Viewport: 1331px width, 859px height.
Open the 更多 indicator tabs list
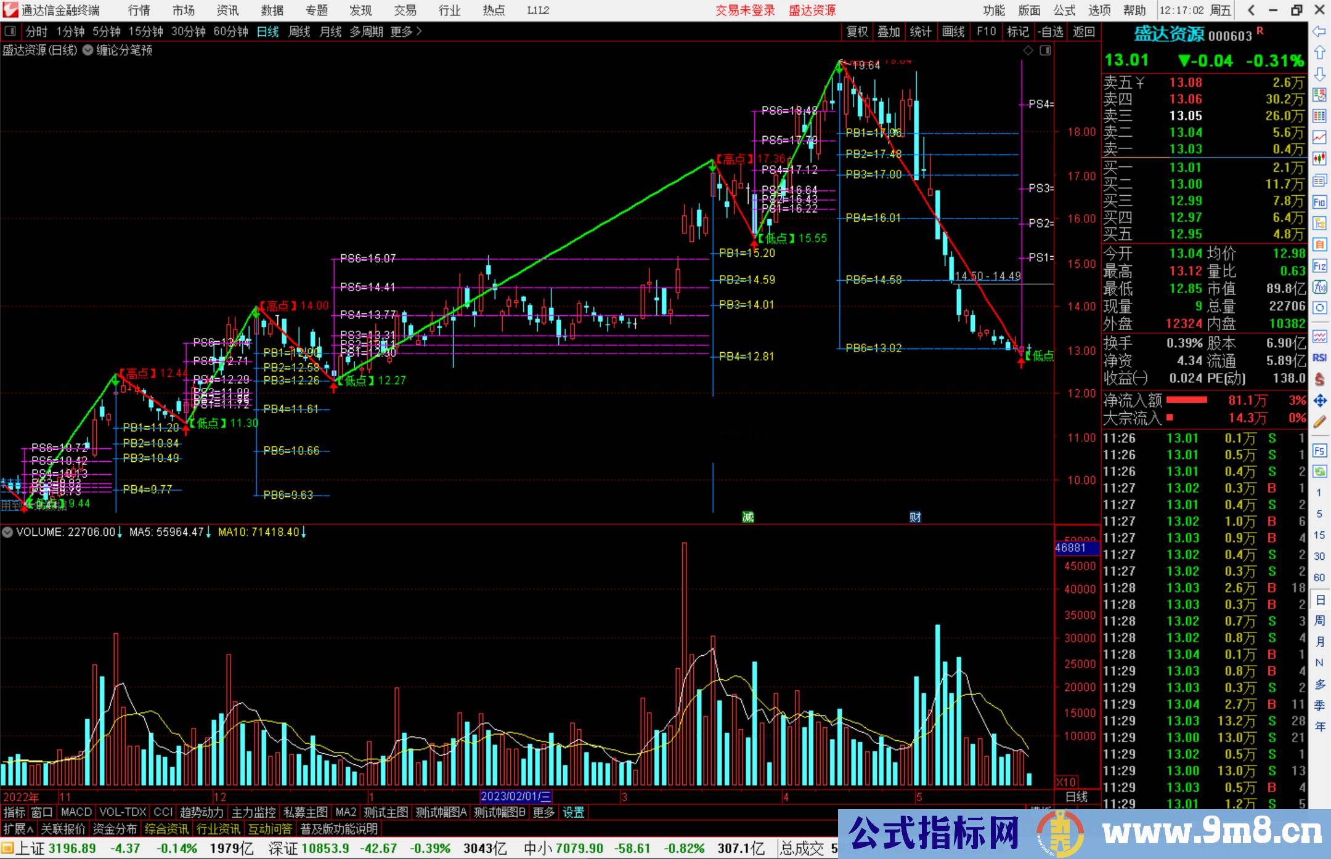(543, 812)
